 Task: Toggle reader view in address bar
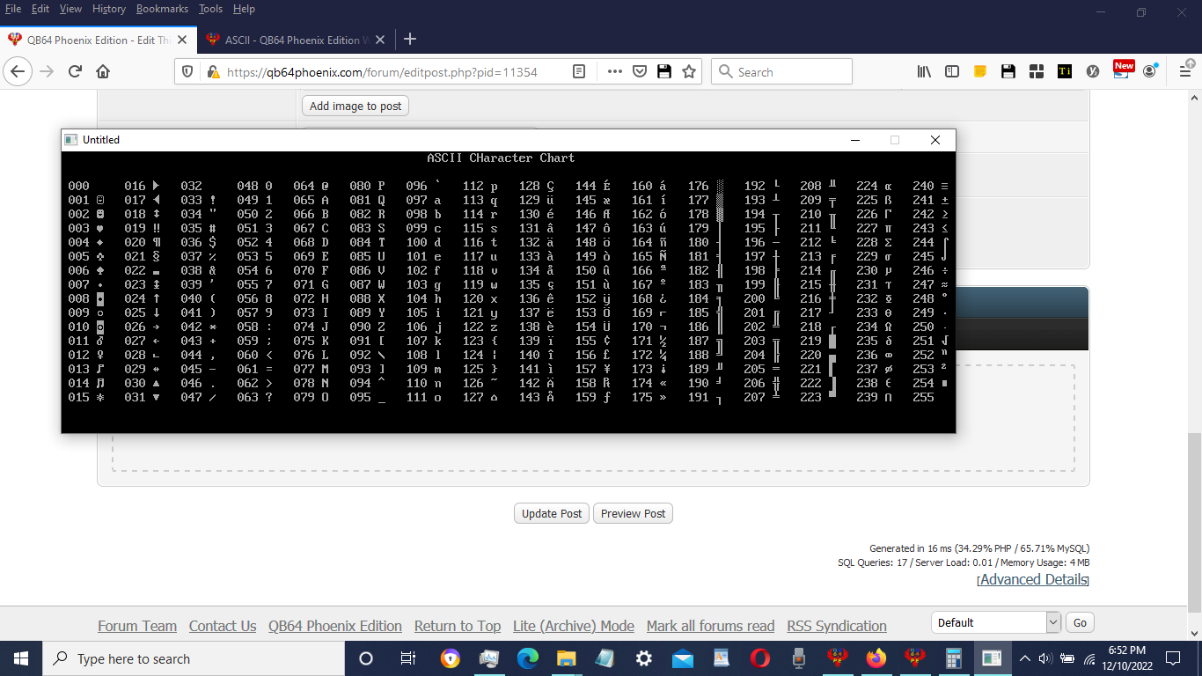(578, 71)
